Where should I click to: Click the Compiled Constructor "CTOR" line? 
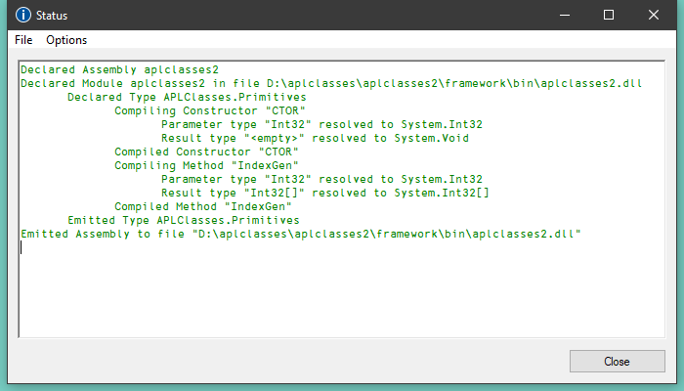point(205,152)
